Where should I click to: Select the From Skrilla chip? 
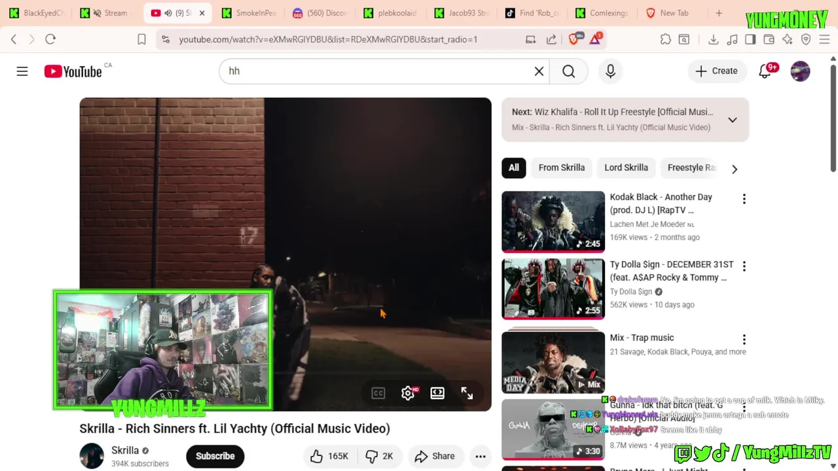(x=562, y=167)
